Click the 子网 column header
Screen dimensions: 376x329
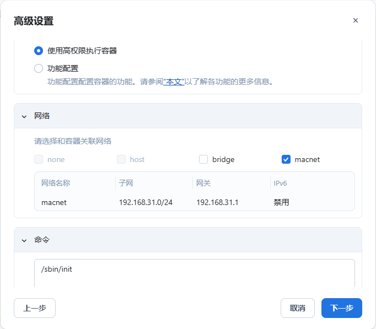126,183
